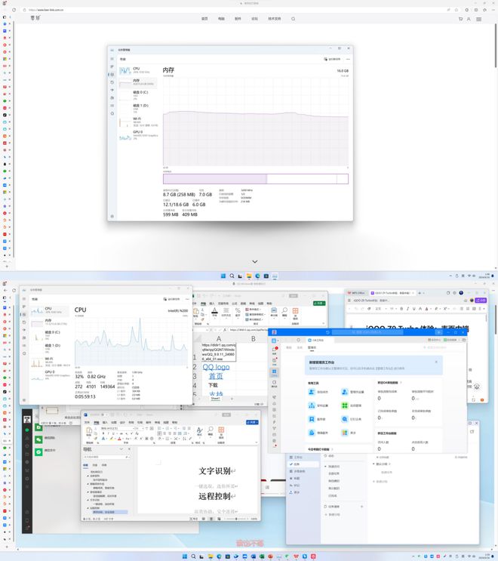Open the shopping cart icon in website header

[x=460, y=19]
